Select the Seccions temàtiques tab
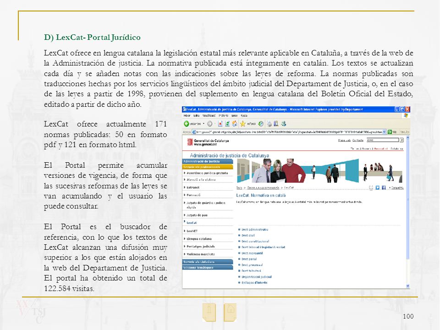Image resolution: width=440 pixels, height=330 pixels. pos(208,267)
